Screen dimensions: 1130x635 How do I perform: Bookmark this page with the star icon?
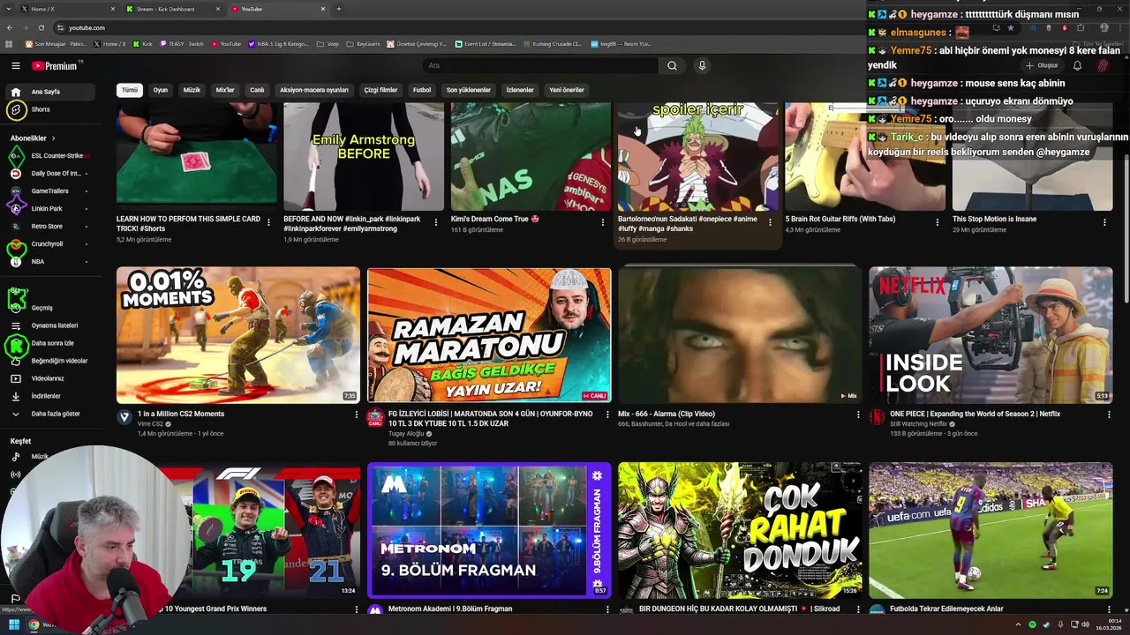[x=1011, y=27]
